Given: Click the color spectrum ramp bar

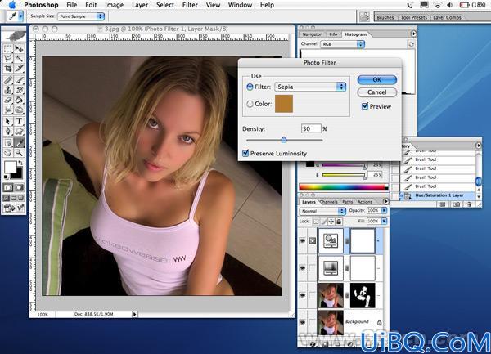Looking at the screenshot, I should click(x=344, y=187).
